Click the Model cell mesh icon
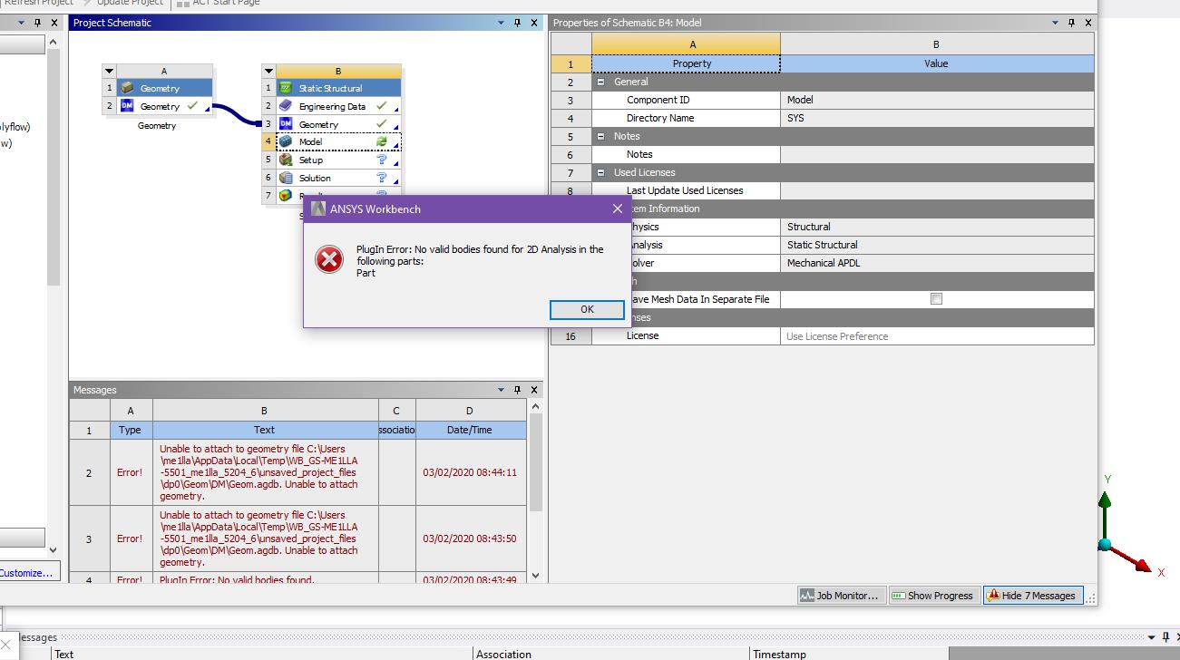The height and width of the screenshot is (660, 1180). point(286,141)
